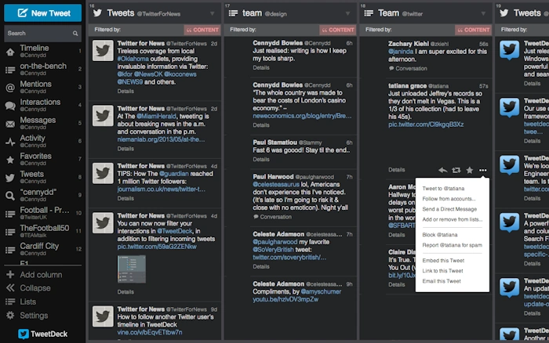Image resolution: width=549 pixels, height=343 pixels.
Task: Open vine.co link in TwitterForNews tweet
Action: click(x=150, y=332)
